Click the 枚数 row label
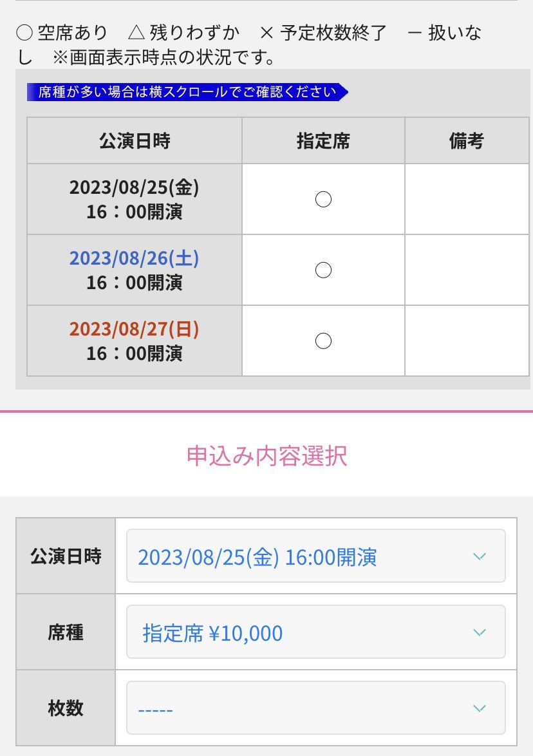This screenshot has height=756, width=533. tap(66, 708)
